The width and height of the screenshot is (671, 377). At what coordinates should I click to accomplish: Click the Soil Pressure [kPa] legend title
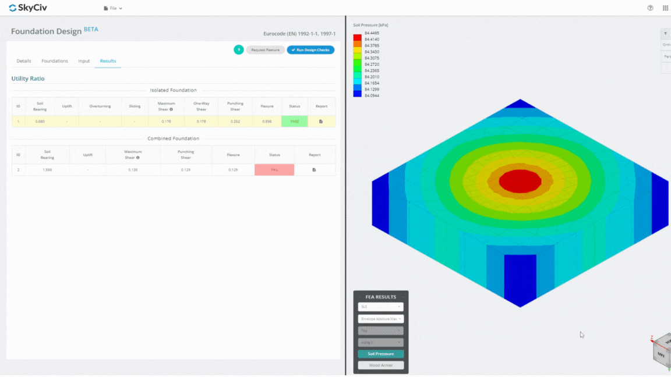pyautogui.click(x=370, y=25)
